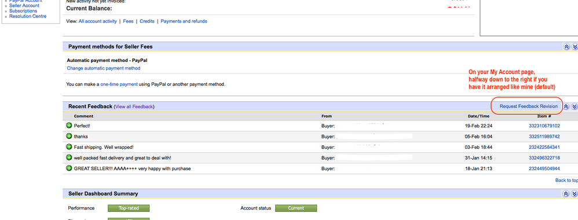Click the Current Balance label

pyautogui.click(x=89, y=8)
